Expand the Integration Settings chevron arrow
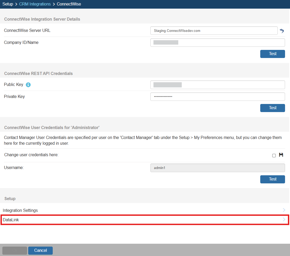The image size is (290, 256). click(284, 210)
